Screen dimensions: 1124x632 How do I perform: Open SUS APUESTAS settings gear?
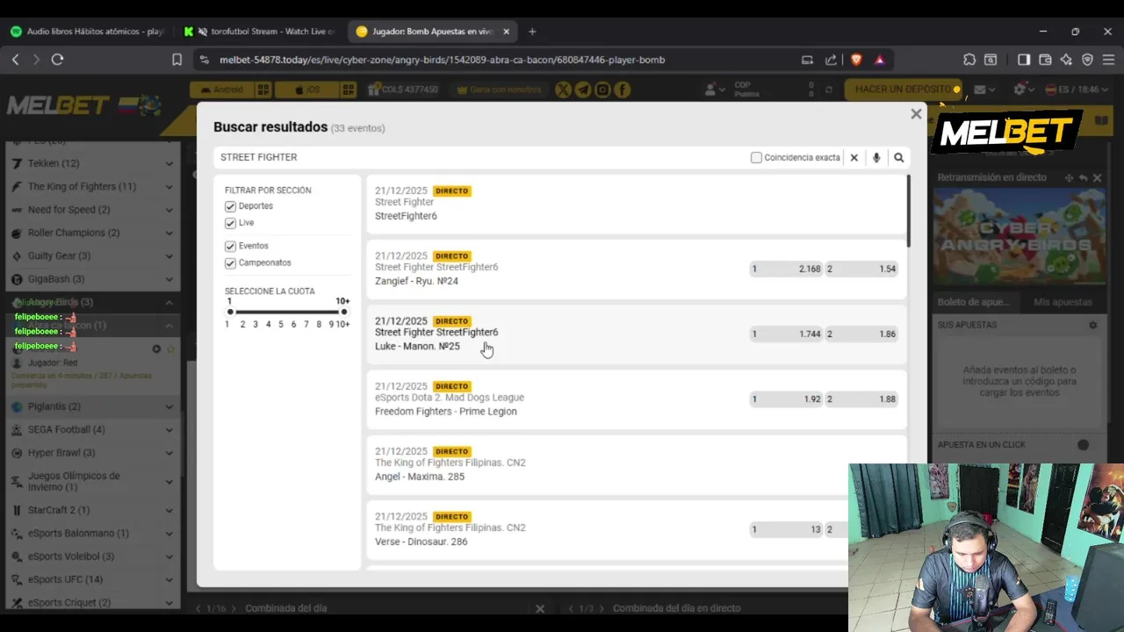[x=1093, y=326]
